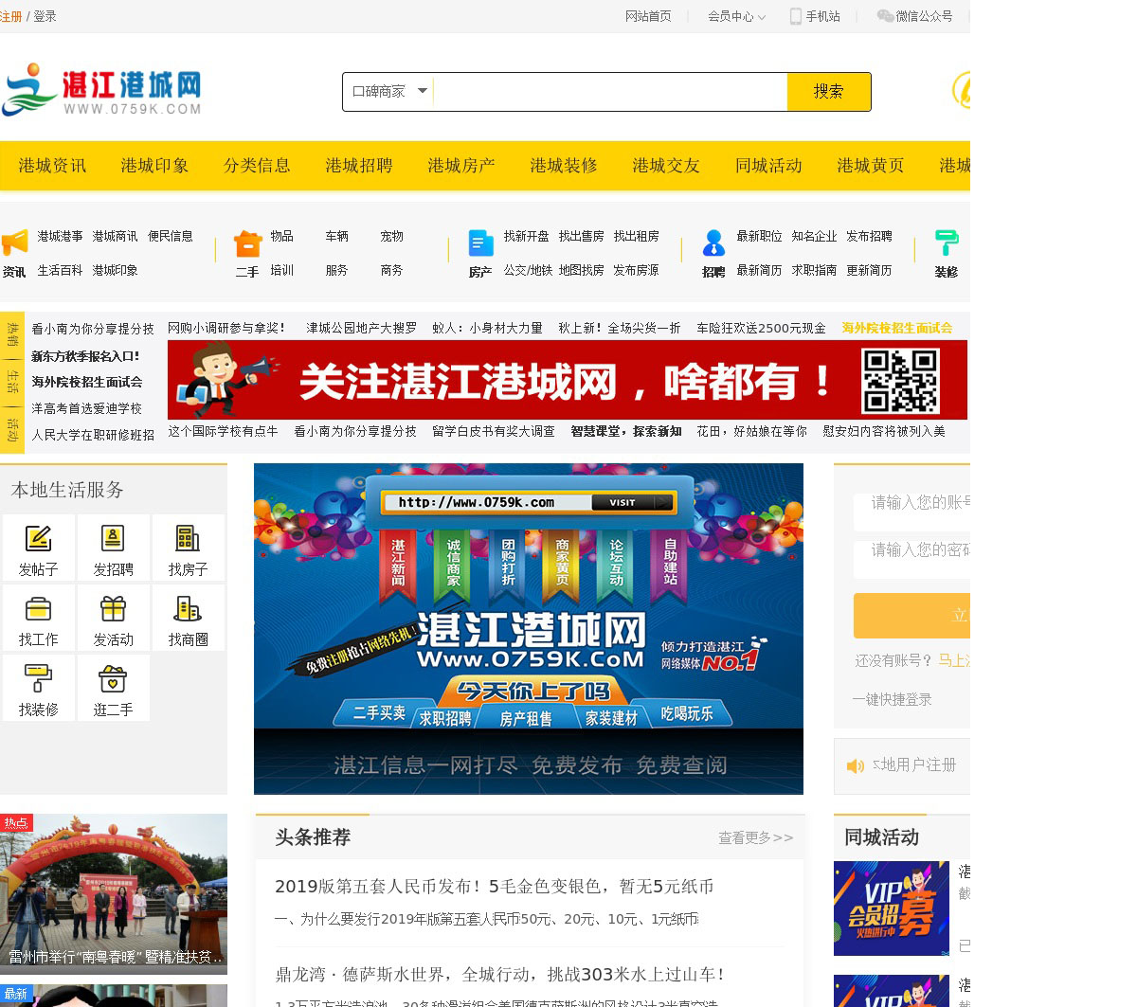1137x1007 pixels.
Task: Open the 港城港事 link
Action: pos(60,236)
